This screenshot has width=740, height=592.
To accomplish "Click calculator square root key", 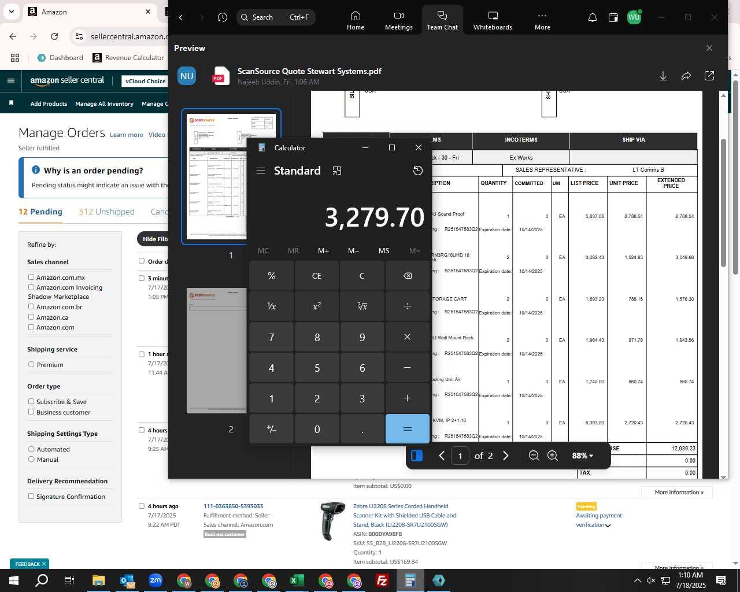I will point(362,306).
